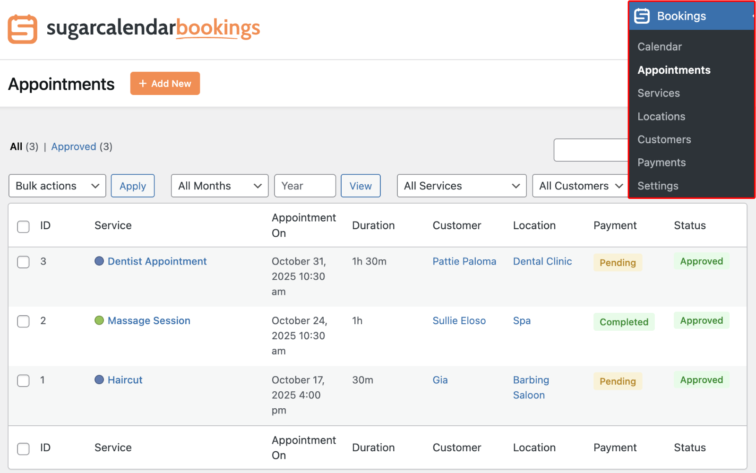Click the Sugar Calendar Bookings logo
This screenshot has width=756, height=473.
click(134, 29)
